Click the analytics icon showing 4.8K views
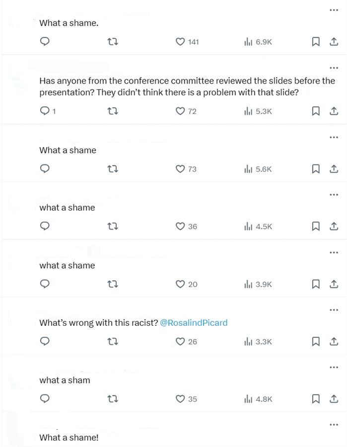Viewport: 347px width, 447px height. [253, 398]
